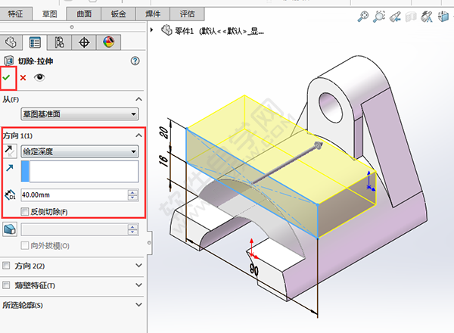The image size is (454, 333).
Task: Enable the 反侧切除(F) checkbox
Action: 25,211
